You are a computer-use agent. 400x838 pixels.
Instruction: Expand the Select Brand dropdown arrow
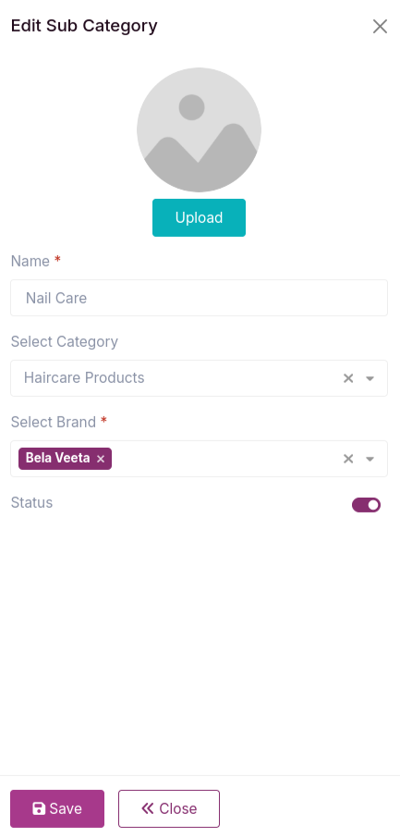370,459
